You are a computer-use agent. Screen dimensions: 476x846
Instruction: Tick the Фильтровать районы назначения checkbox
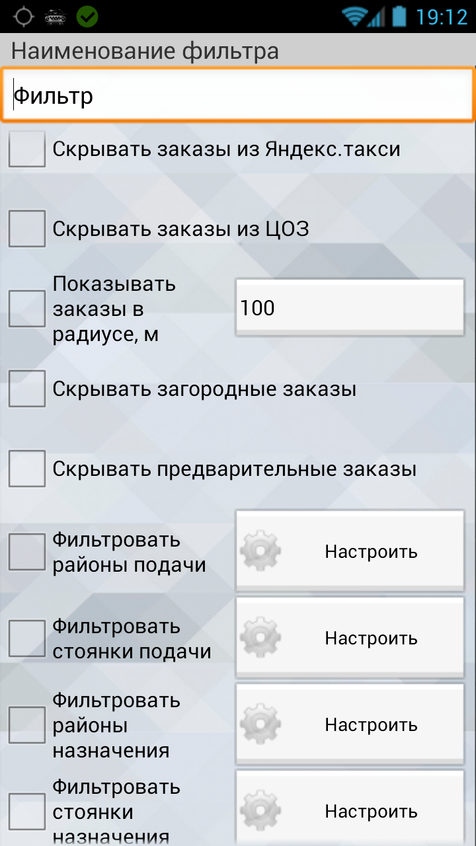(x=27, y=725)
